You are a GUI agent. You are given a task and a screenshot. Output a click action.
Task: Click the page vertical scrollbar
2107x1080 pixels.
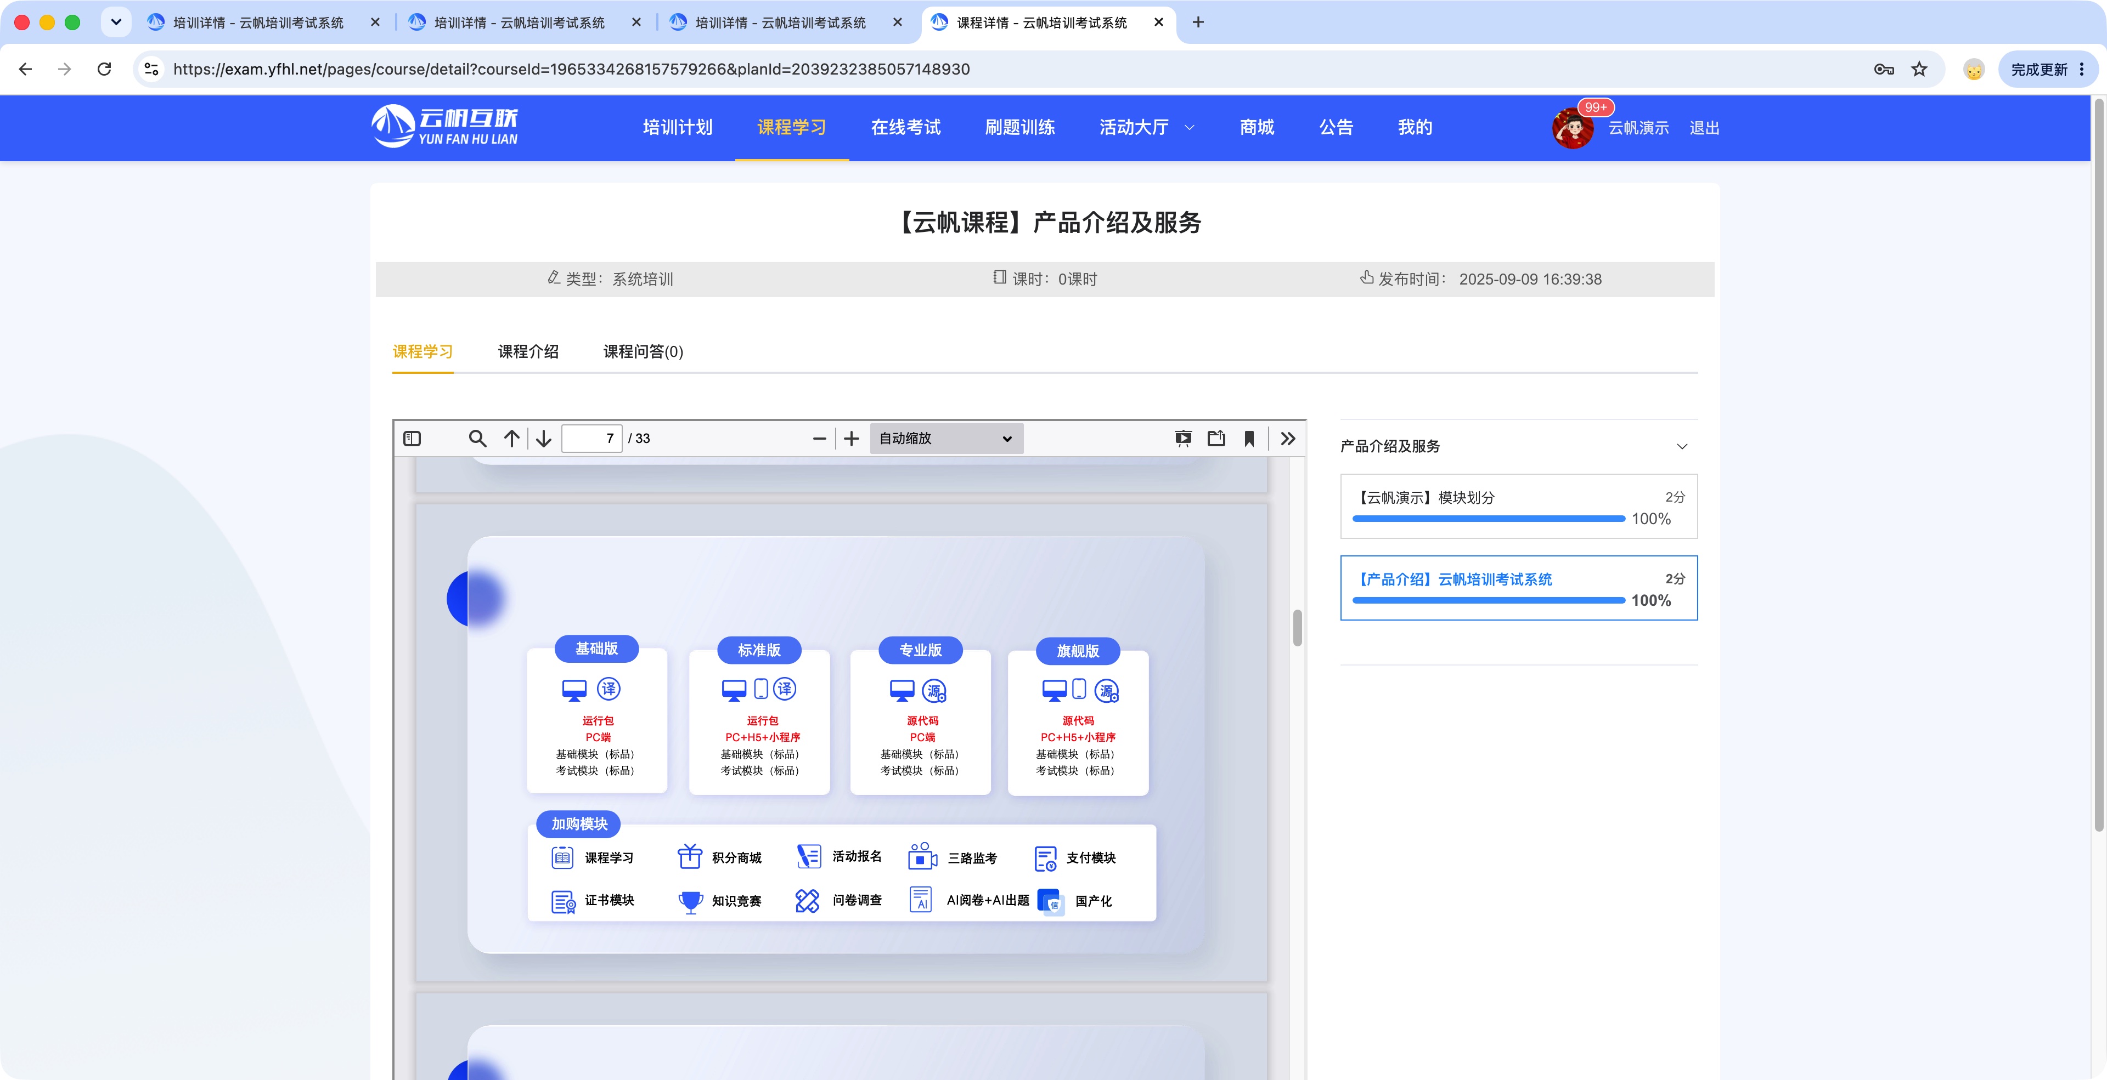pyautogui.click(x=2099, y=465)
